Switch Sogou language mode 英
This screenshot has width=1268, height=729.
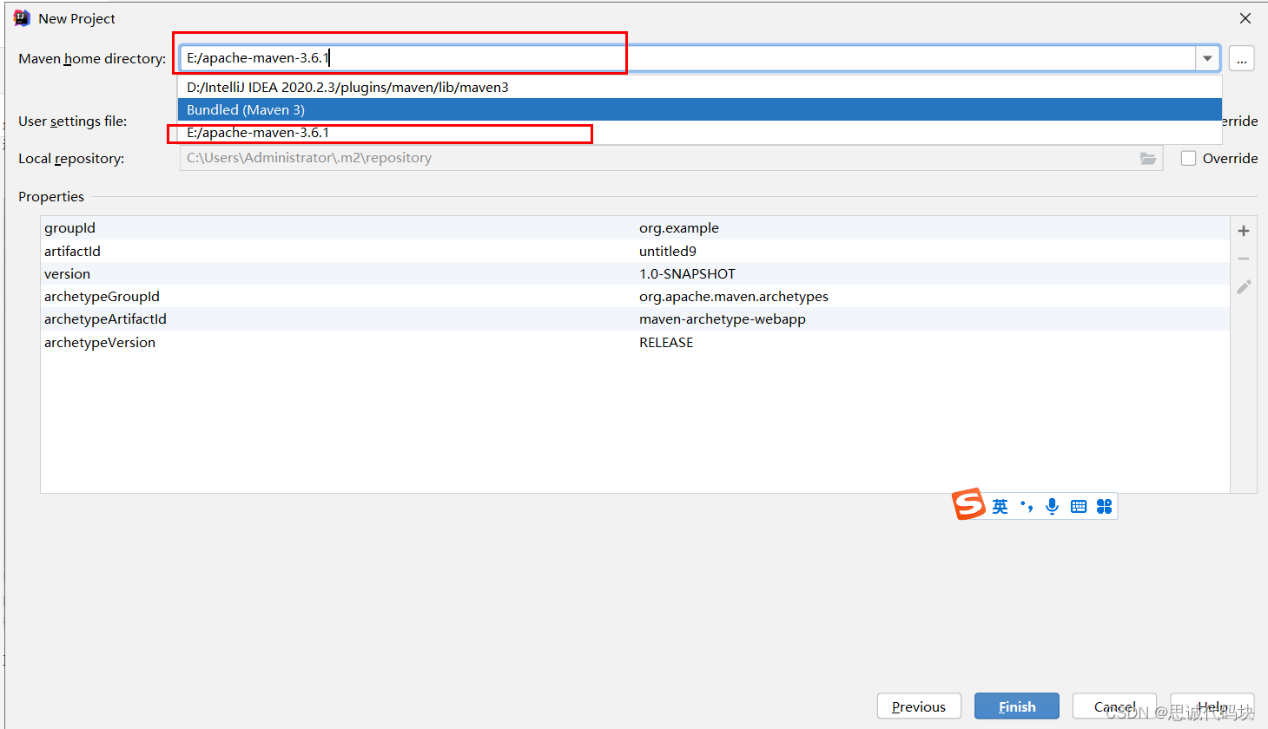tap(1001, 507)
